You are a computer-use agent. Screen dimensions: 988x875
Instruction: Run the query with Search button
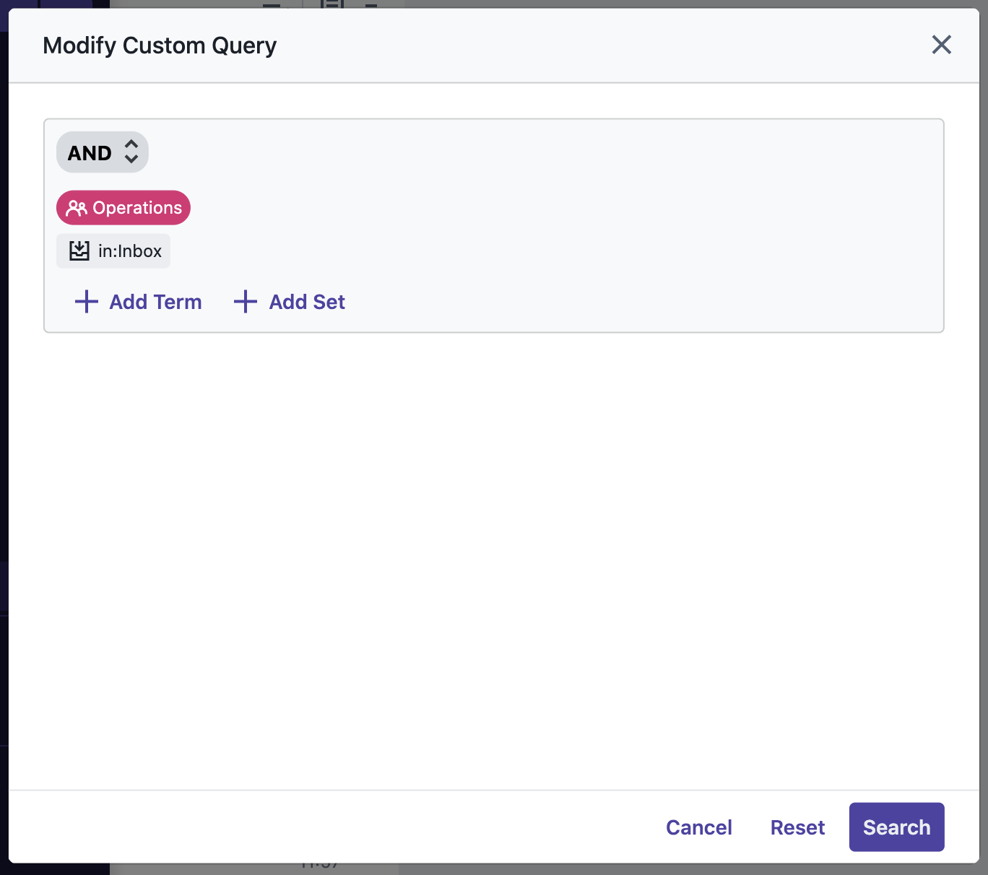897,827
